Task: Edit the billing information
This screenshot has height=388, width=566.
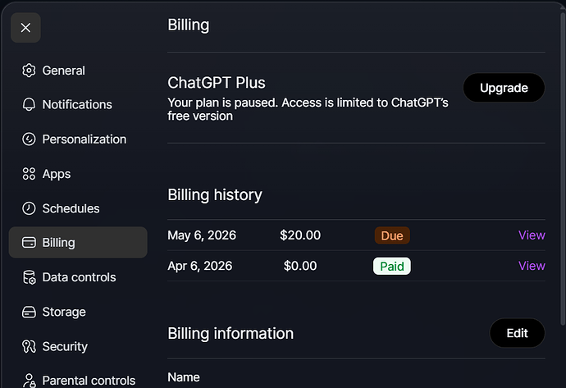Action: click(517, 333)
